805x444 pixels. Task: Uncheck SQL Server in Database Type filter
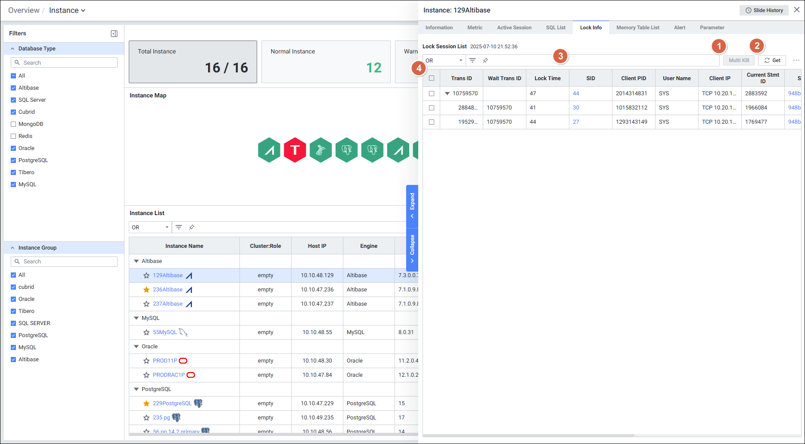point(13,100)
